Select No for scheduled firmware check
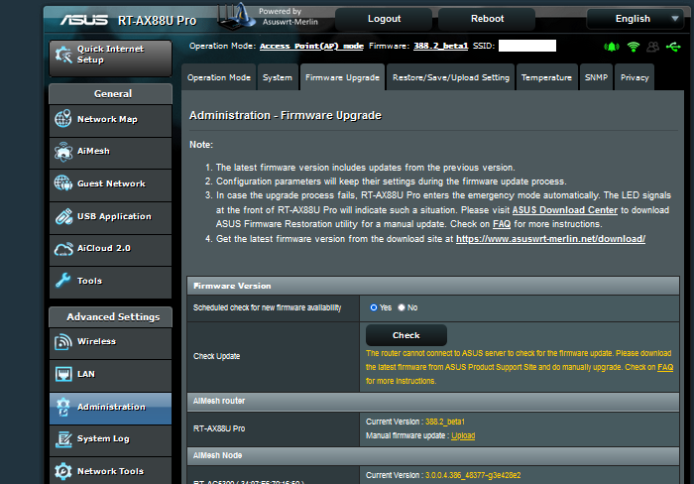Viewport: 694px width, 484px height. click(402, 307)
